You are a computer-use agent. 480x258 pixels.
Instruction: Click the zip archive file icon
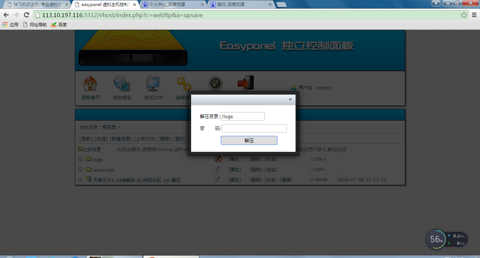pos(89,179)
